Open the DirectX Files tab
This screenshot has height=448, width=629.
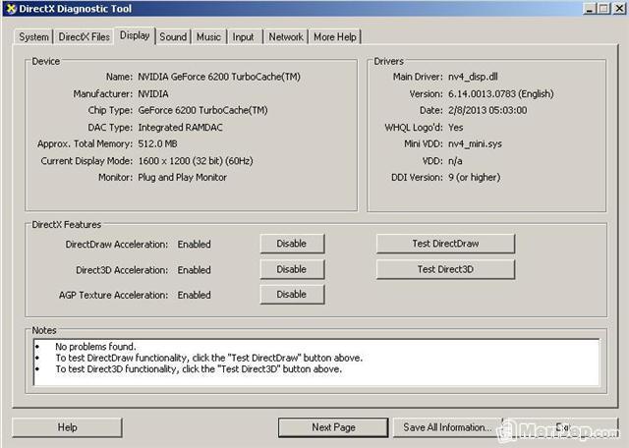coord(84,37)
